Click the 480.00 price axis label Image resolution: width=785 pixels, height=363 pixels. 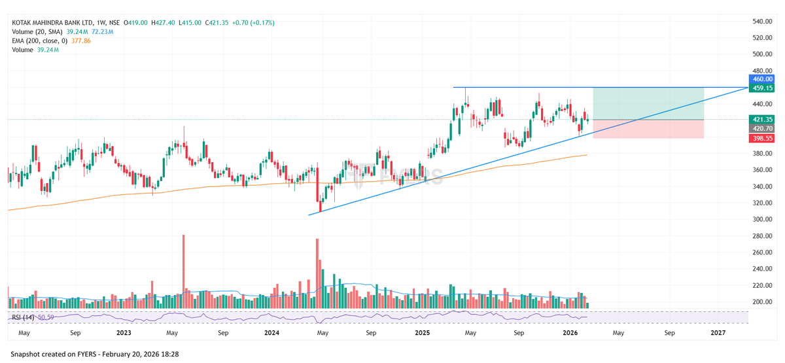[x=763, y=71]
